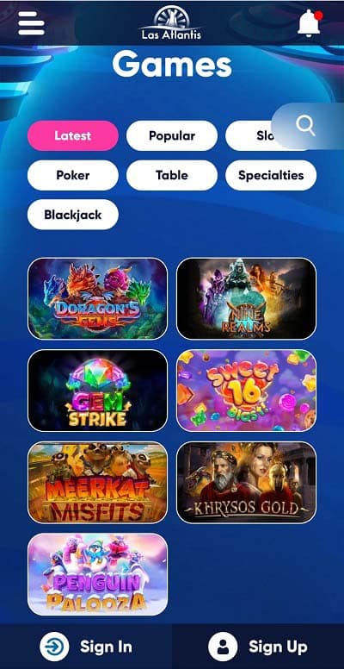This screenshot has width=344, height=669.
Task: Switch to the Popular filter
Action: click(172, 135)
